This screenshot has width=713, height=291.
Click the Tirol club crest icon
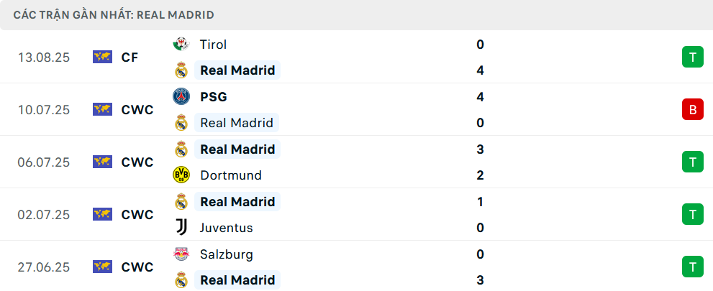[x=181, y=45]
